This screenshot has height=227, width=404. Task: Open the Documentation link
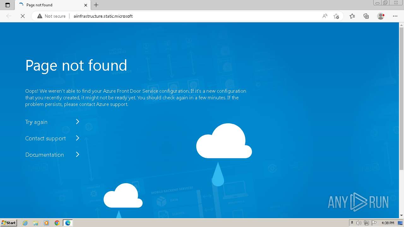[45, 155]
